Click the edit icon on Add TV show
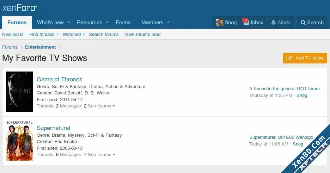 tap(289, 58)
